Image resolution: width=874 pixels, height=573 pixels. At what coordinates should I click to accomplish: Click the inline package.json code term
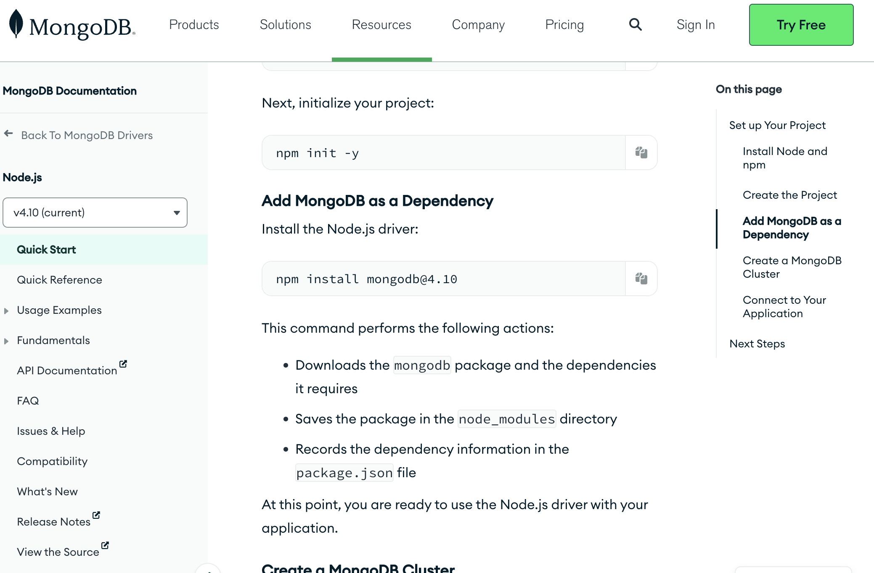click(x=344, y=473)
